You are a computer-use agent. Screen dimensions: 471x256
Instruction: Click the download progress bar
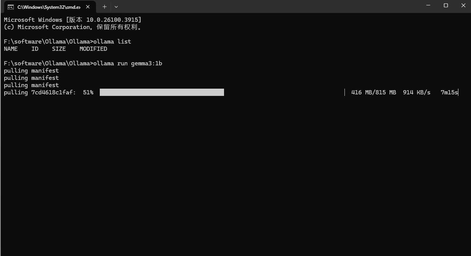pos(162,92)
